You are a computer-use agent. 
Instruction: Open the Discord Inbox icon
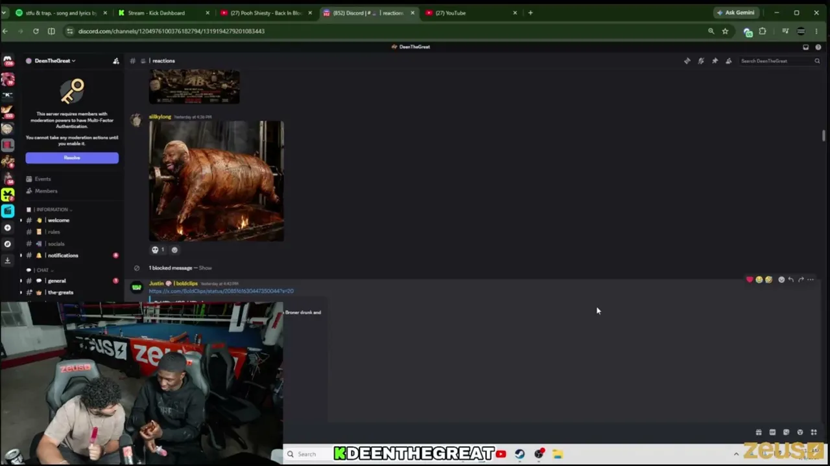tap(805, 47)
